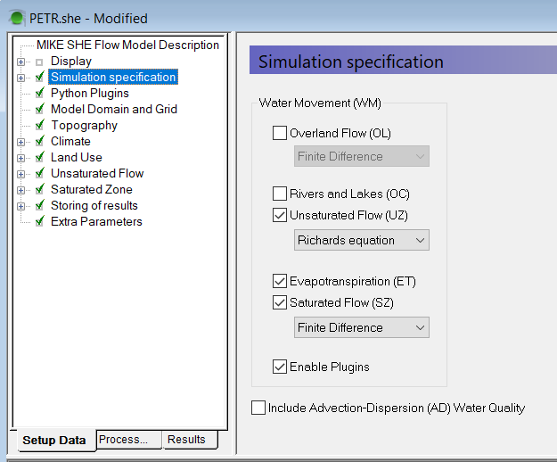
Task: Check the Rivers and Lakes (OC) option
Action: (x=280, y=194)
